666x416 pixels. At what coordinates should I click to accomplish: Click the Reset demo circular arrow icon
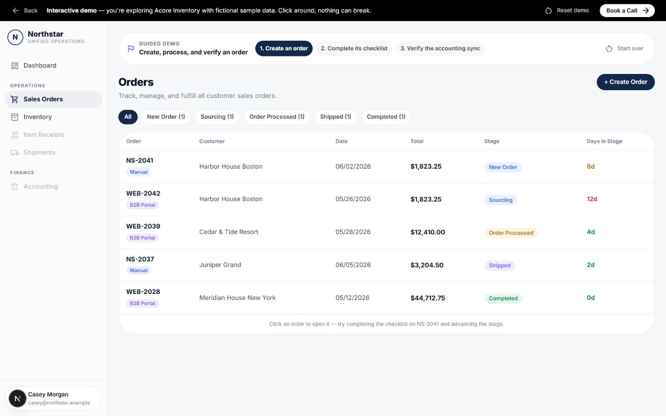click(549, 11)
